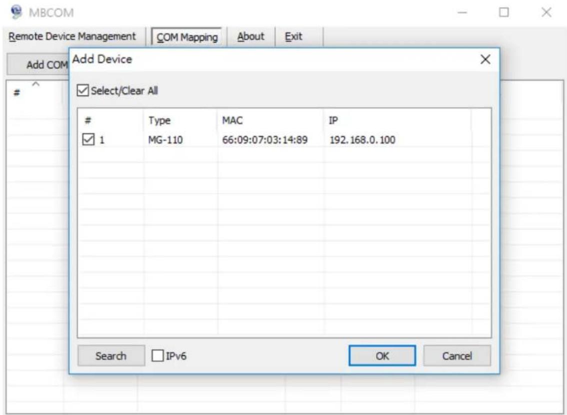
Task: Uncheck the device row 1 checkbox
Action: coord(88,140)
